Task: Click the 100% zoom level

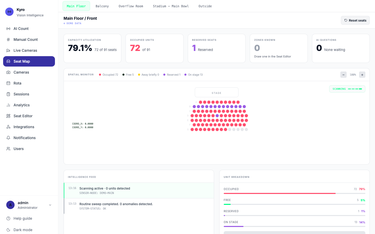Action: click(353, 75)
